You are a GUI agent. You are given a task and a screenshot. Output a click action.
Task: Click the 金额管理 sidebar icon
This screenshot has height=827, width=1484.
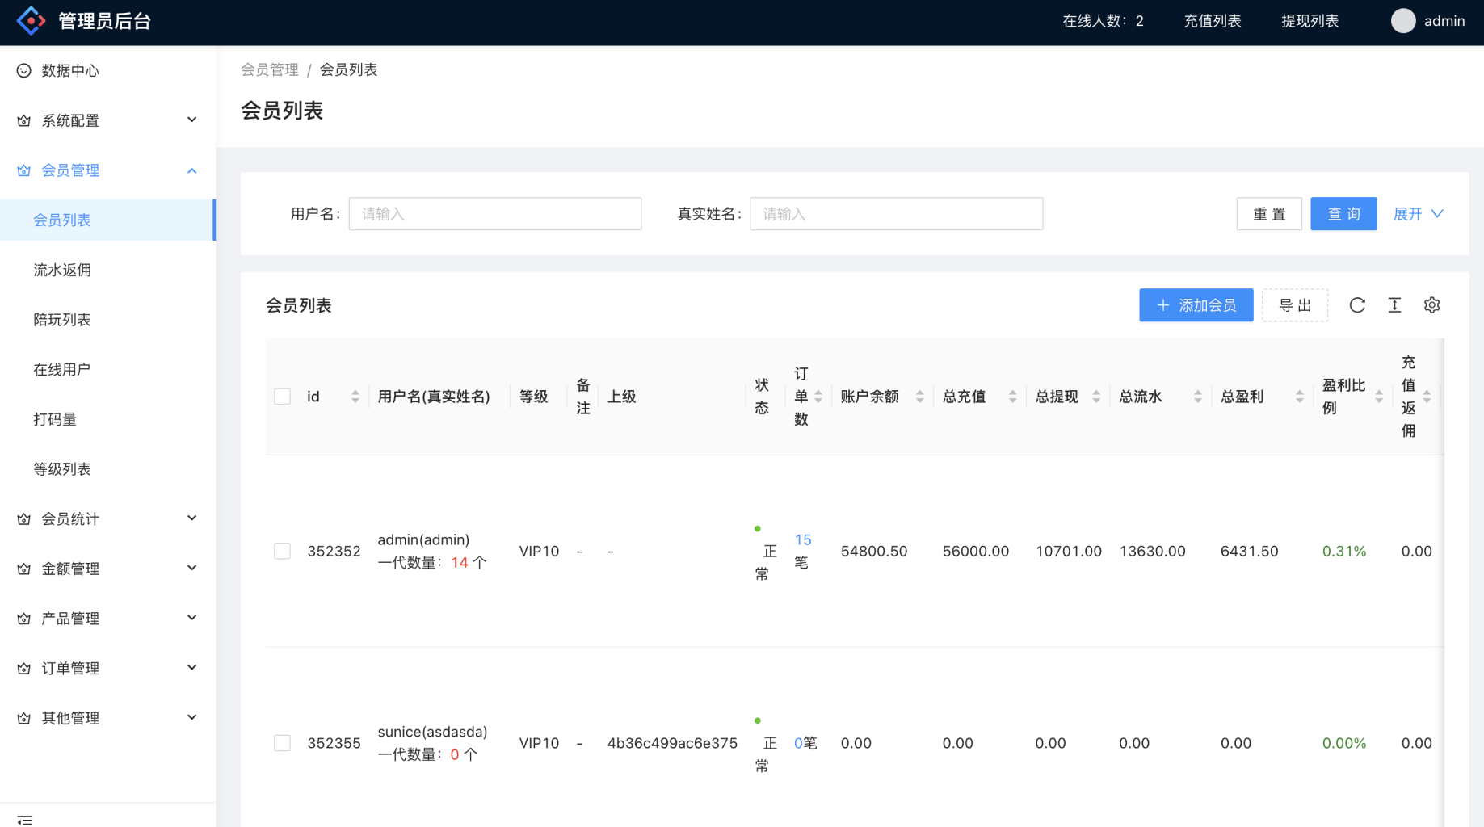[23, 568]
